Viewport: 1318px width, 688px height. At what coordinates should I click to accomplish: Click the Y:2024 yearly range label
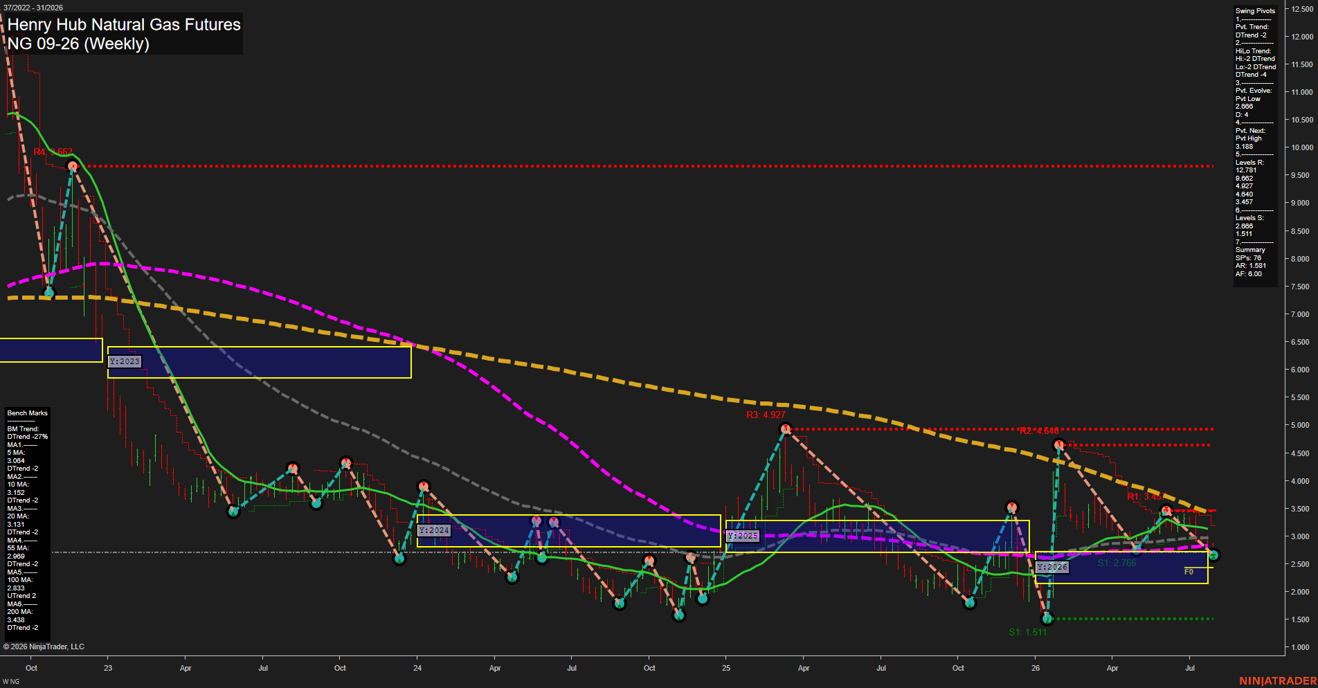click(434, 530)
